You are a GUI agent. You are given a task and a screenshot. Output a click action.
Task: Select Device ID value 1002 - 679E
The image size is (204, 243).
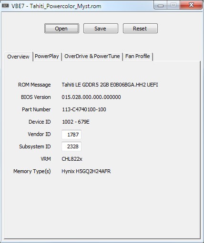point(76,122)
